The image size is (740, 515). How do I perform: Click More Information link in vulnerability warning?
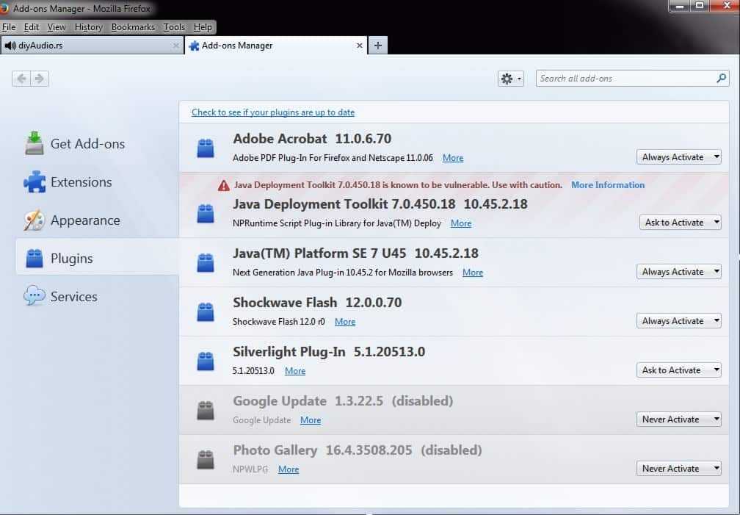coord(608,184)
